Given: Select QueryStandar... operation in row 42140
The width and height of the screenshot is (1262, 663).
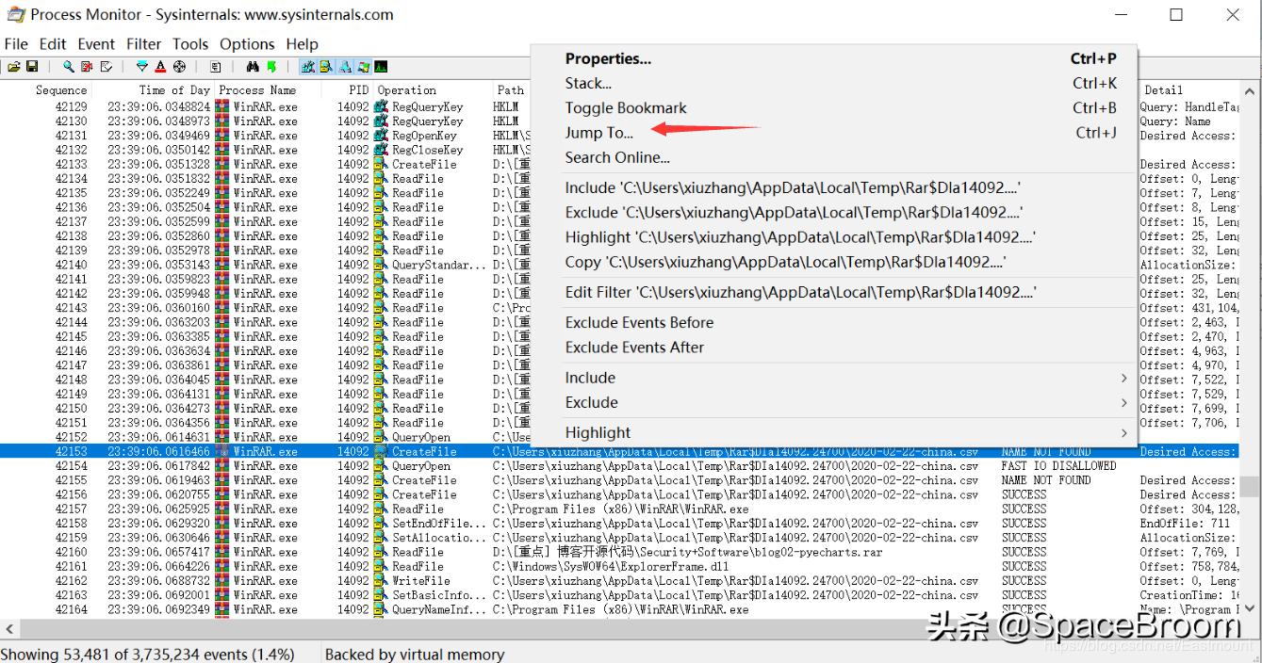Looking at the screenshot, I should tap(437, 265).
